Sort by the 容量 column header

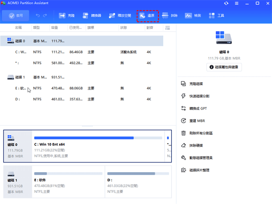click(x=55, y=28)
